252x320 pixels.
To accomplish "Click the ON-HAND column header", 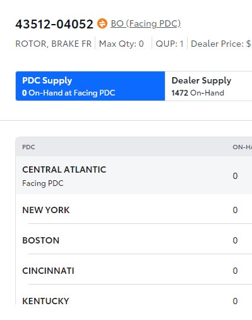I will 242,147.
